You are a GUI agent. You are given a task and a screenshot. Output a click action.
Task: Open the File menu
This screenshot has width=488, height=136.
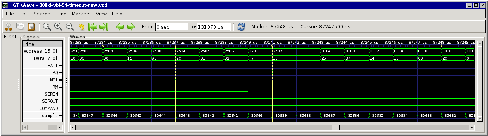[x=10, y=14]
